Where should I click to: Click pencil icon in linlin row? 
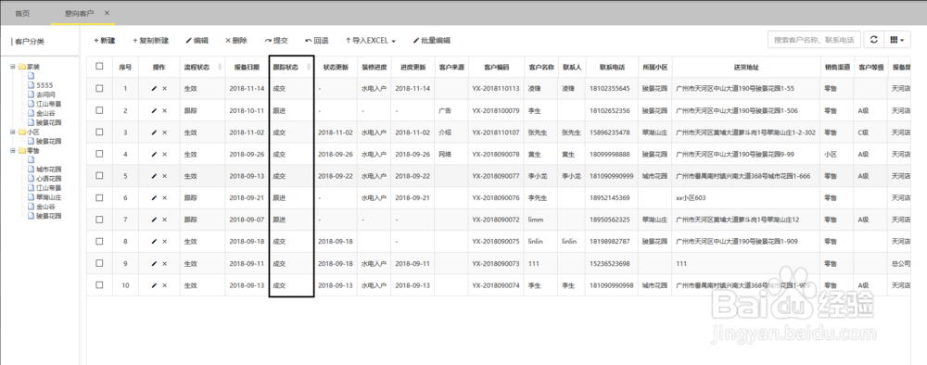pos(154,242)
